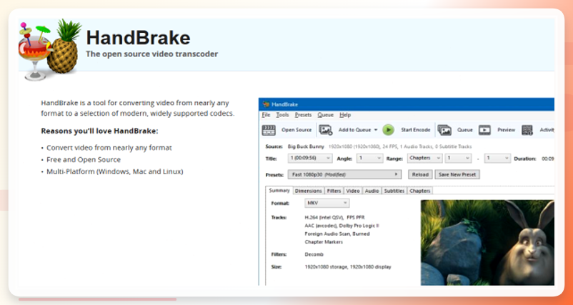
Task: Click the Start Encode label
Action: [x=416, y=130]
